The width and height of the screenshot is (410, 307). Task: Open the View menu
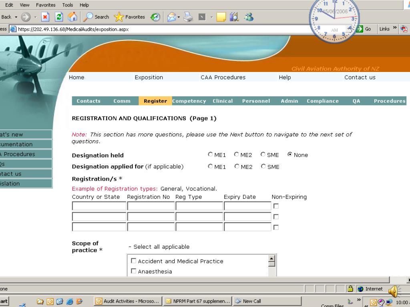(24, 5)
